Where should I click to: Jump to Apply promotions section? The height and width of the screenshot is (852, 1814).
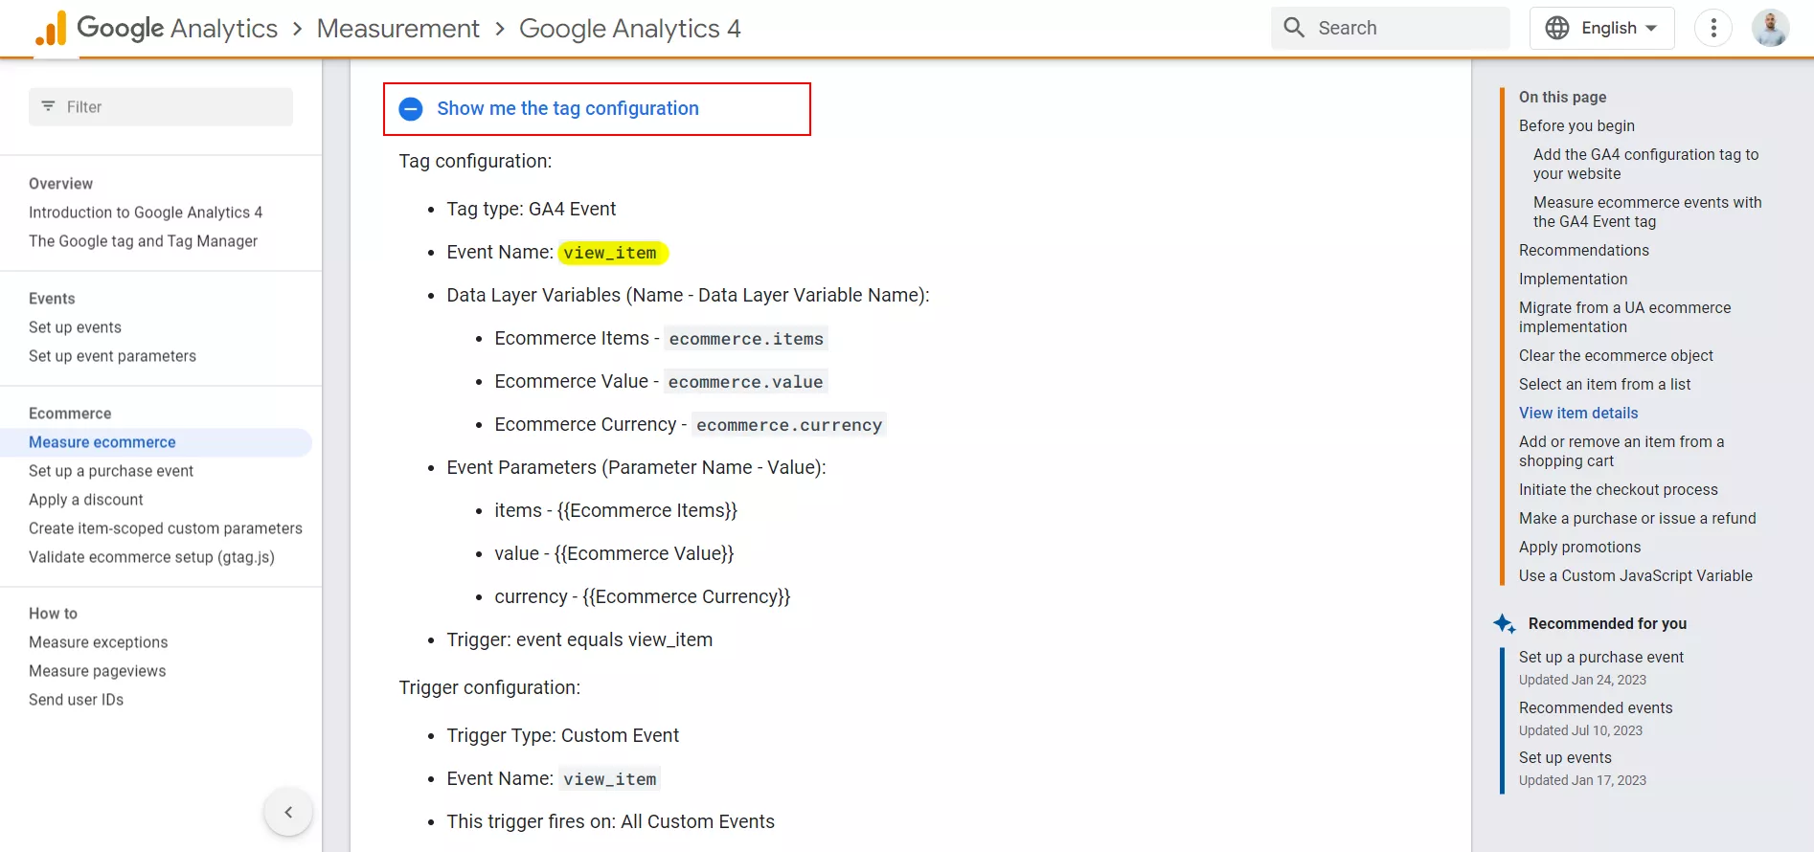point(1579,547)
